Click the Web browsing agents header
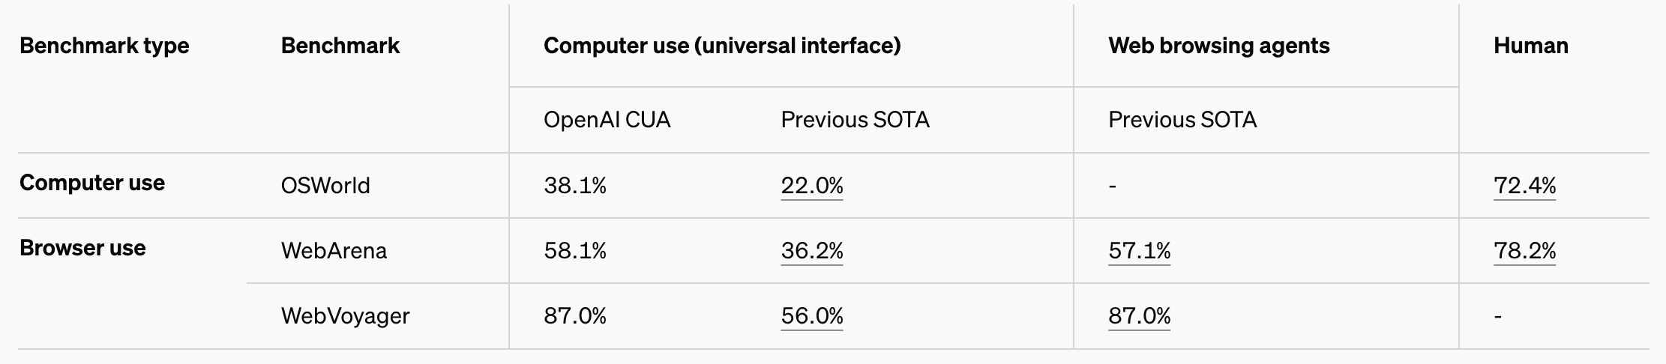Image resolution: width=1666 pixels, height=364 pixels. tap(1218, 46)
